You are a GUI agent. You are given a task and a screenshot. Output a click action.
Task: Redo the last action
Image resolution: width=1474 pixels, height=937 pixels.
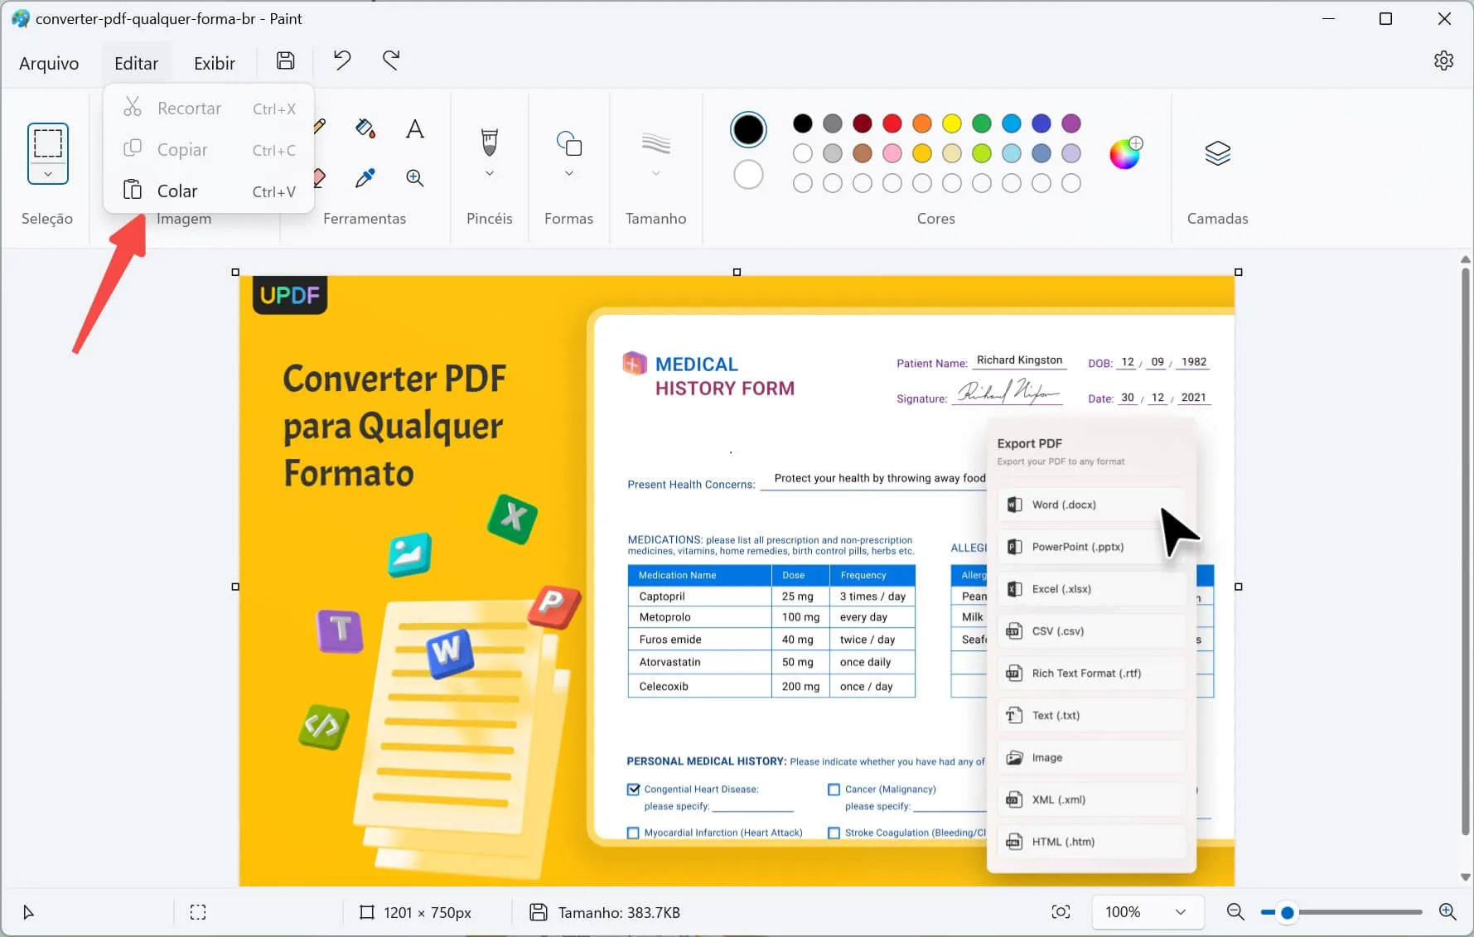(x=391, y=60)
